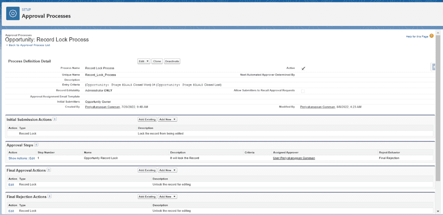The height and width of the screenshot is (215, 443).
Task: Open Add New dropdown under Initial Submission Actions
Action: click(168, 120)
